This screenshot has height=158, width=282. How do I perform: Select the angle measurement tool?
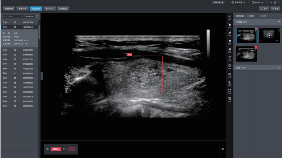(x=230, y=83)
